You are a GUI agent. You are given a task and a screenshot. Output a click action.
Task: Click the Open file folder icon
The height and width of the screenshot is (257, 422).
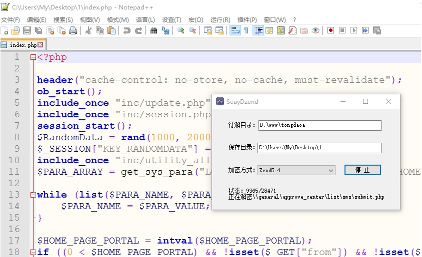(15, 30)
